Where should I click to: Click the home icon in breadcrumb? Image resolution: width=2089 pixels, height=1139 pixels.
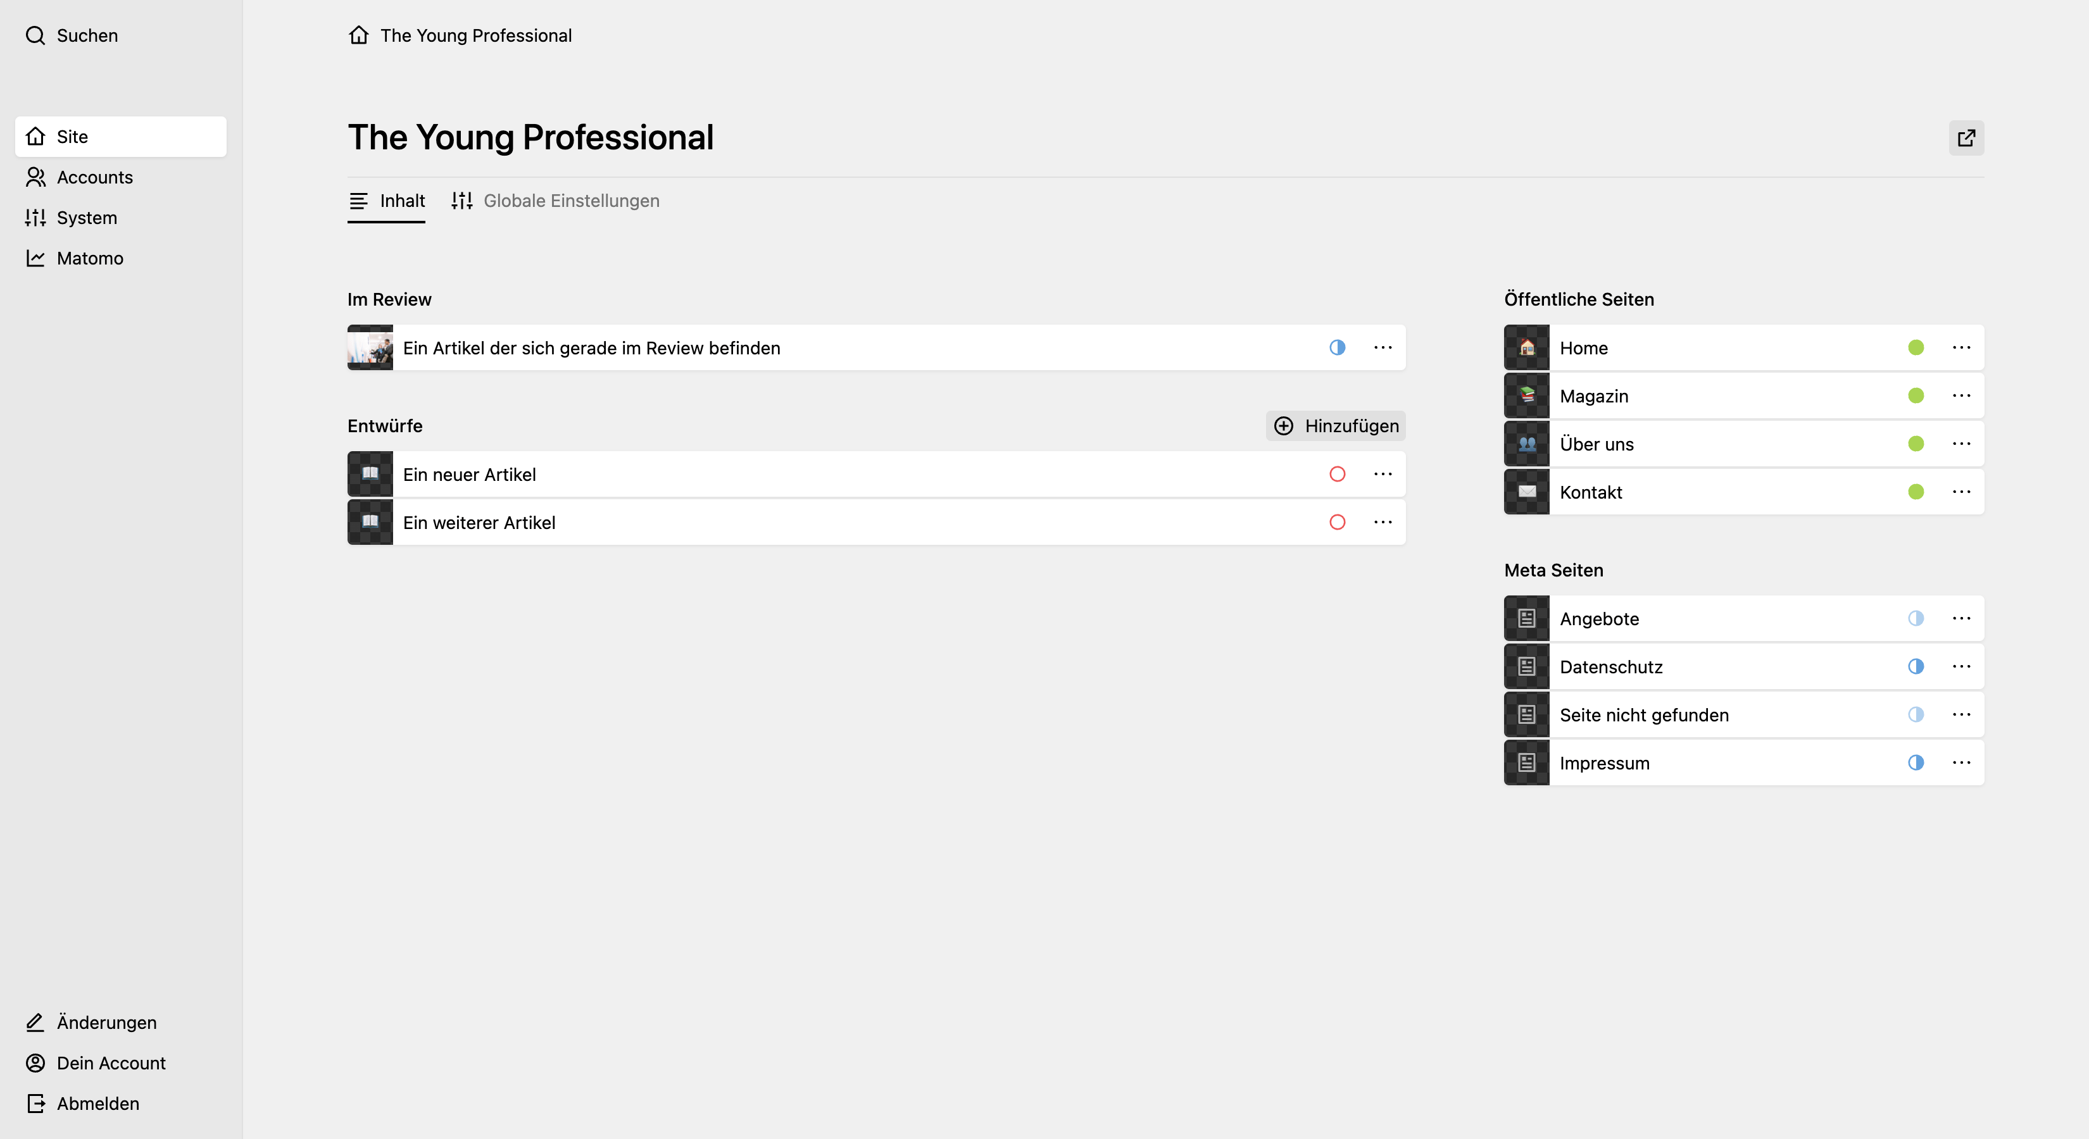click(x=358, y=35)
